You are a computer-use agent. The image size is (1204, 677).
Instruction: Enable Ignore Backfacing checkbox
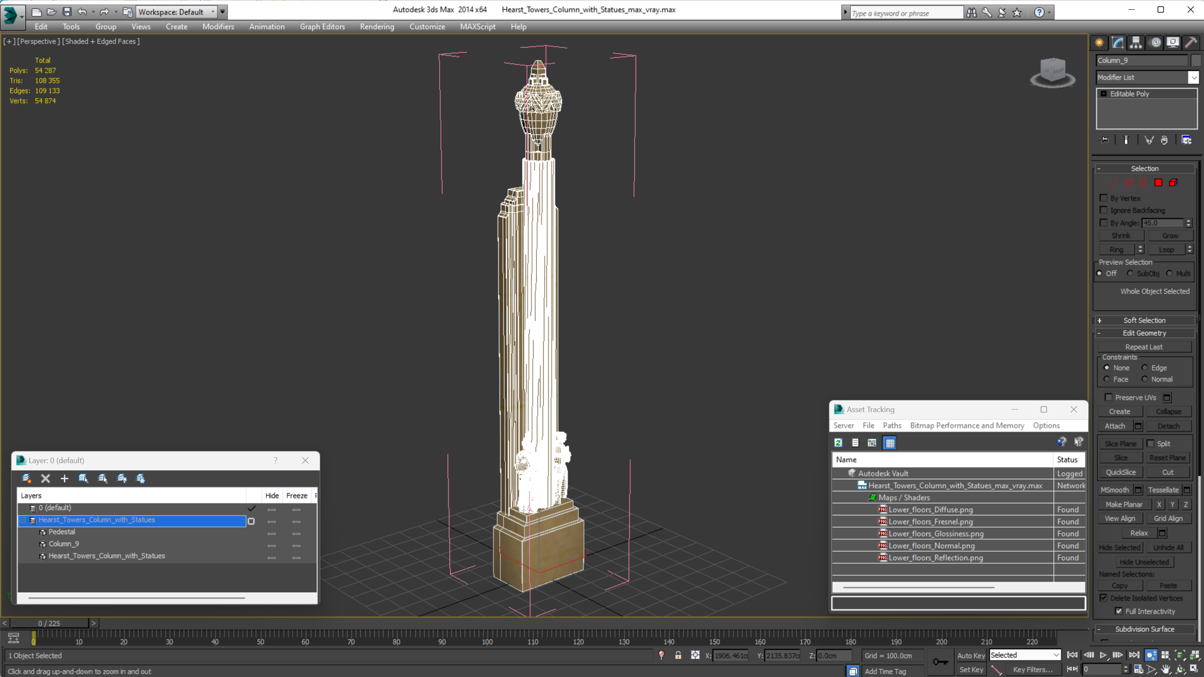(x=1104, y=210)
